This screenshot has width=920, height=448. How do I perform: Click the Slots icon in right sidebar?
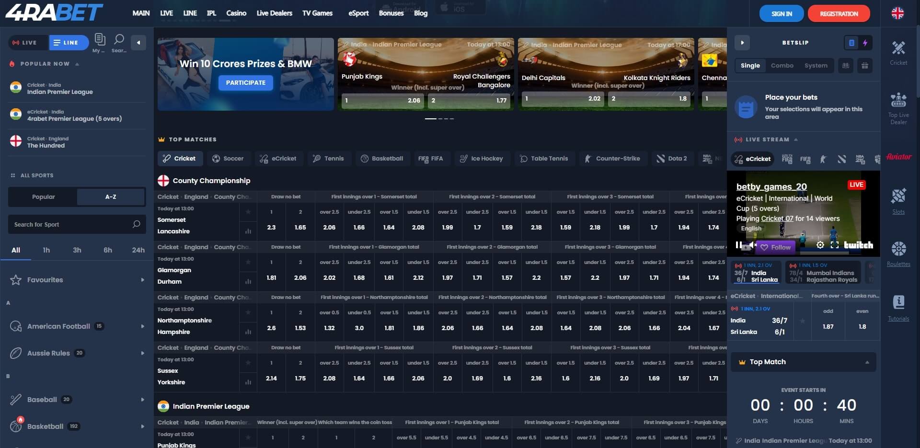pyautogui.click(x=898, y=200)
